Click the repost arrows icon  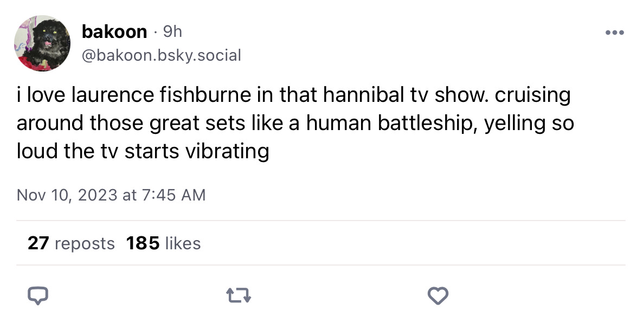click(237, 296)
